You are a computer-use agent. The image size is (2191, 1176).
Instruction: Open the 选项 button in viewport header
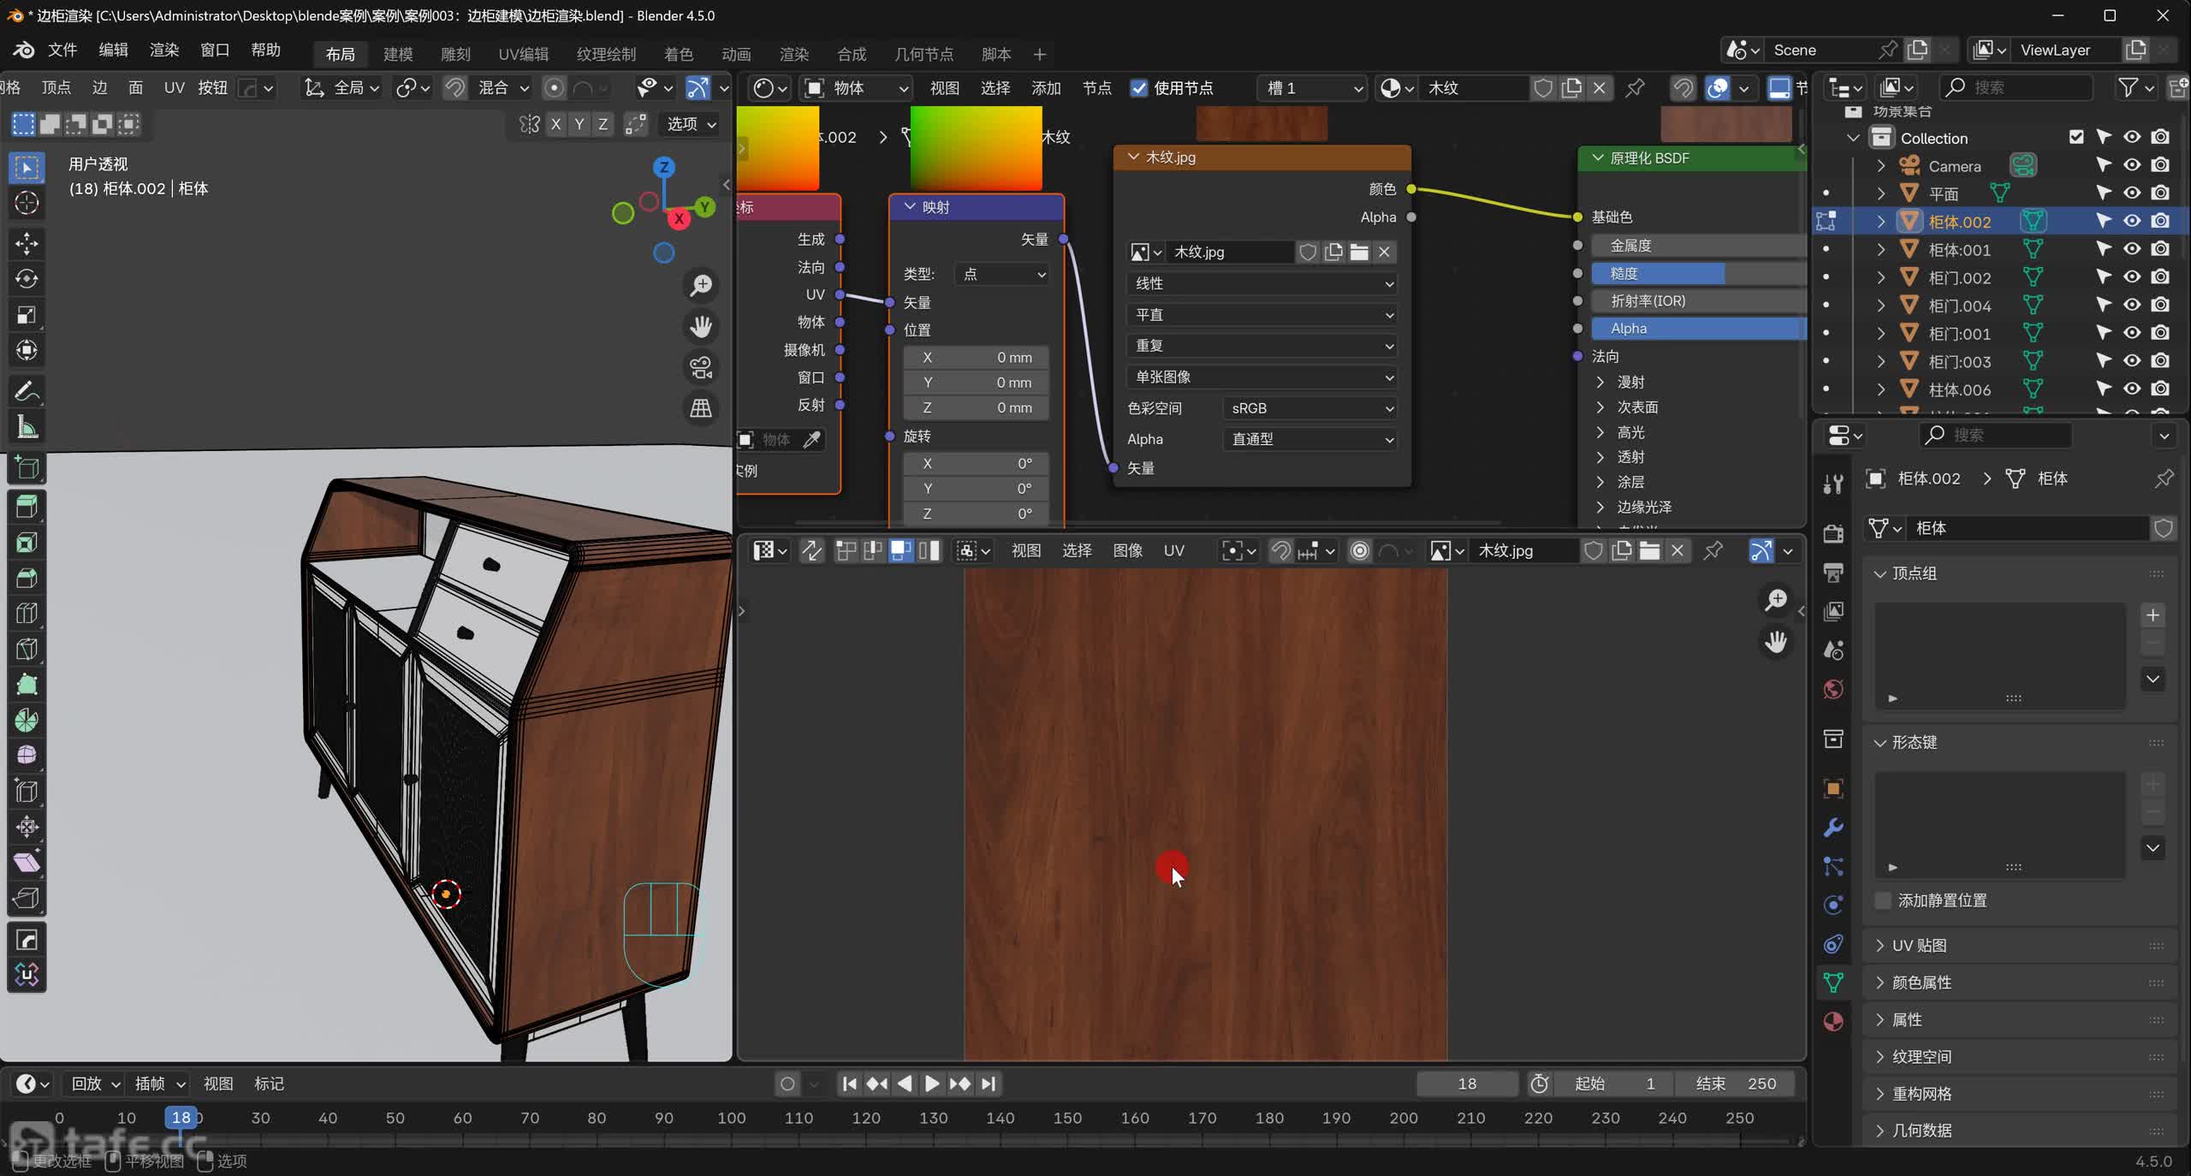click(691, 124)
